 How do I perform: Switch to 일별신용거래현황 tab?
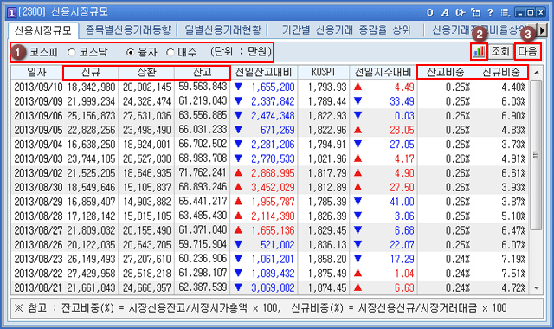(223, 30)
